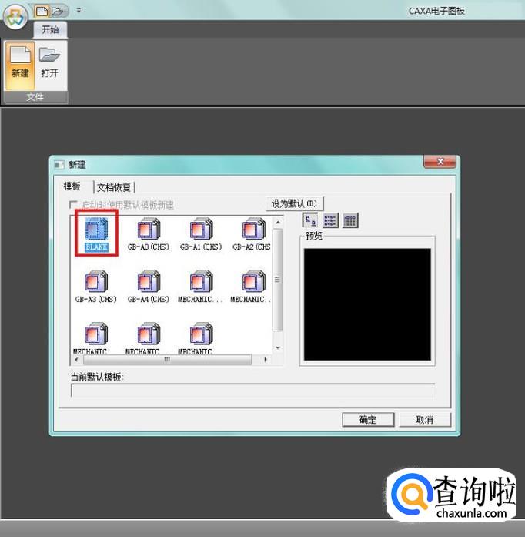Click template list scroll right arrow
Screen dimensions: 525x537
pyautogui.click(x=266, y=360)
